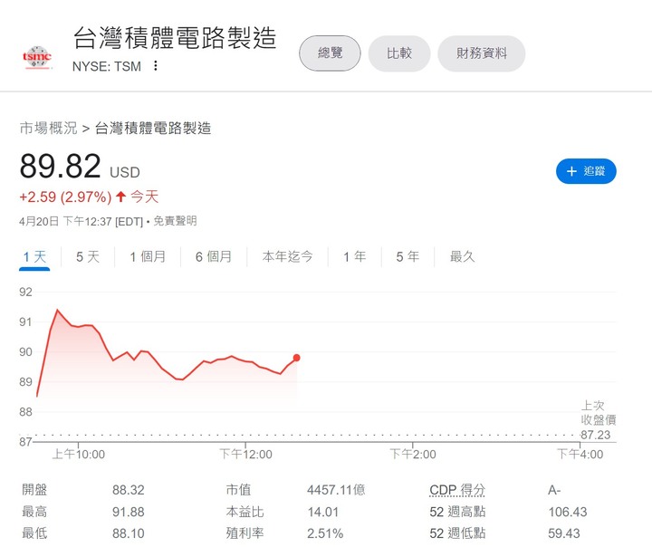The height and width of the screenshot is (547, 652).
Task: Click the CDP 得分 label
Action: [457, 490]
